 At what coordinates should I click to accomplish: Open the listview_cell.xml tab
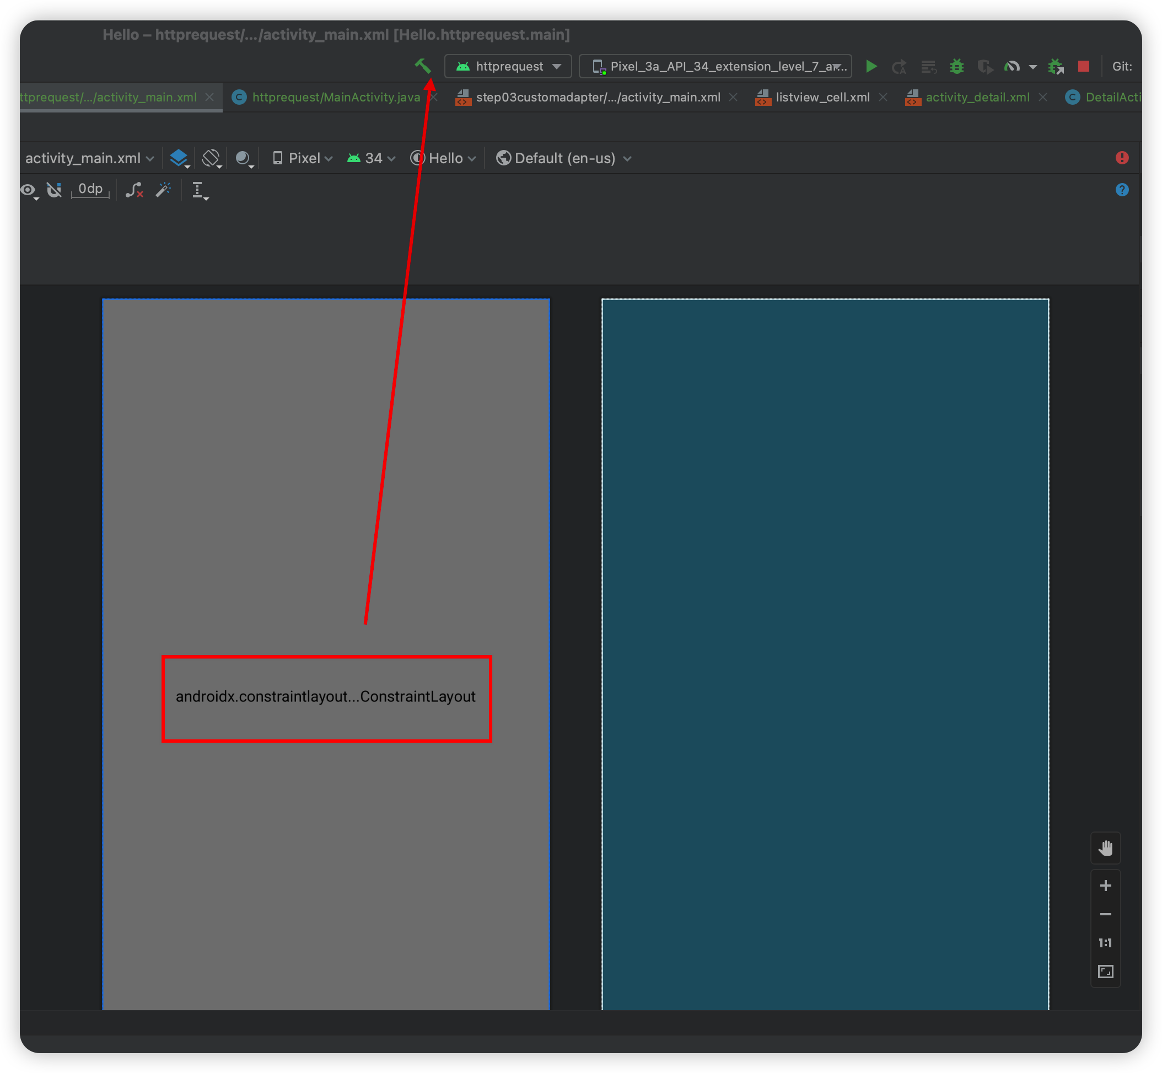[x=822, y=97]
